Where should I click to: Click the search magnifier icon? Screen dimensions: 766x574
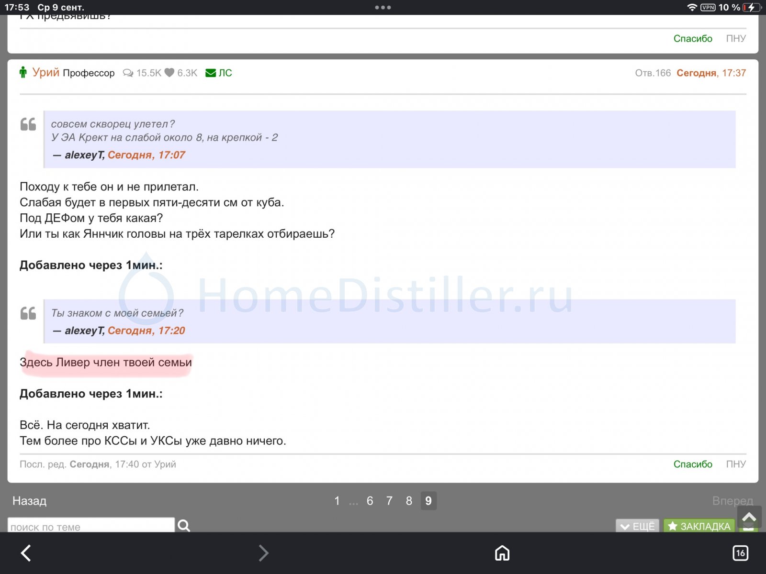pos(184,525)
